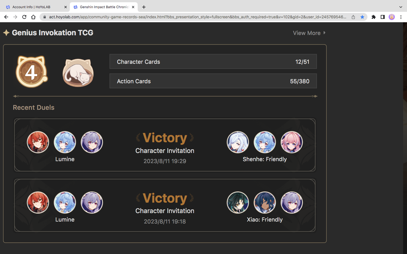Click the level 4 cat badge icon

(32, 72)
